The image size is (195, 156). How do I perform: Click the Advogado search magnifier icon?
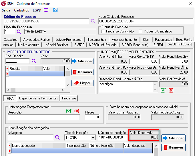(x=57, y=137)
